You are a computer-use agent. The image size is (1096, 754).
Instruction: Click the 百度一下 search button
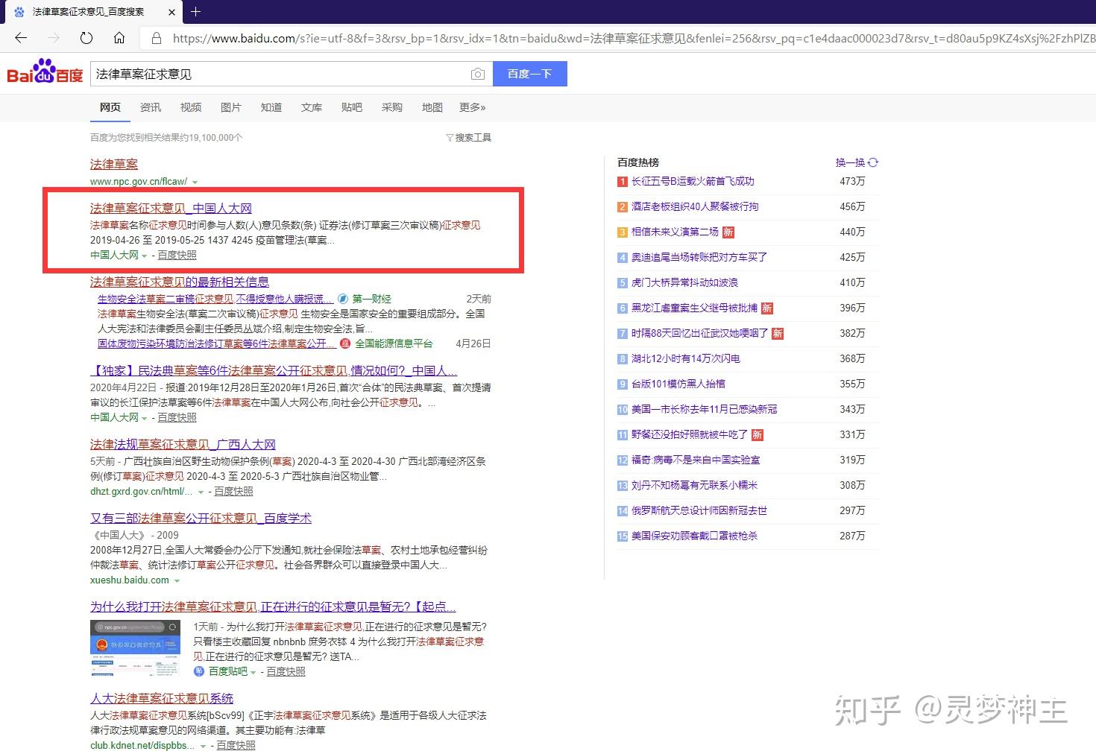[x=529, y=74]
